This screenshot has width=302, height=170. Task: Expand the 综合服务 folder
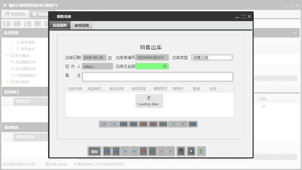(x=7, y=82)
